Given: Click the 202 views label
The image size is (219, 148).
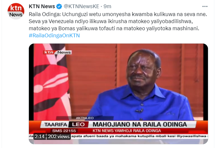Looking at the screenshot, I should coord(59,136).
